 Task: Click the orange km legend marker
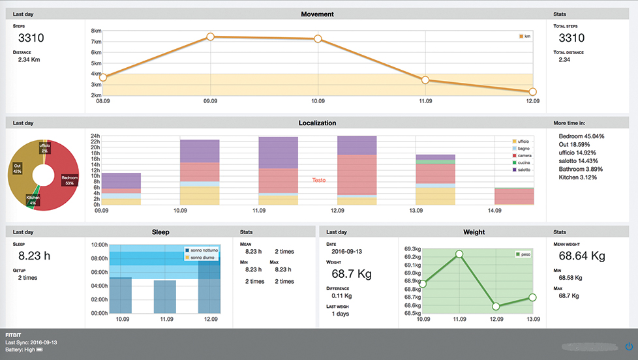tap(521, 37)
